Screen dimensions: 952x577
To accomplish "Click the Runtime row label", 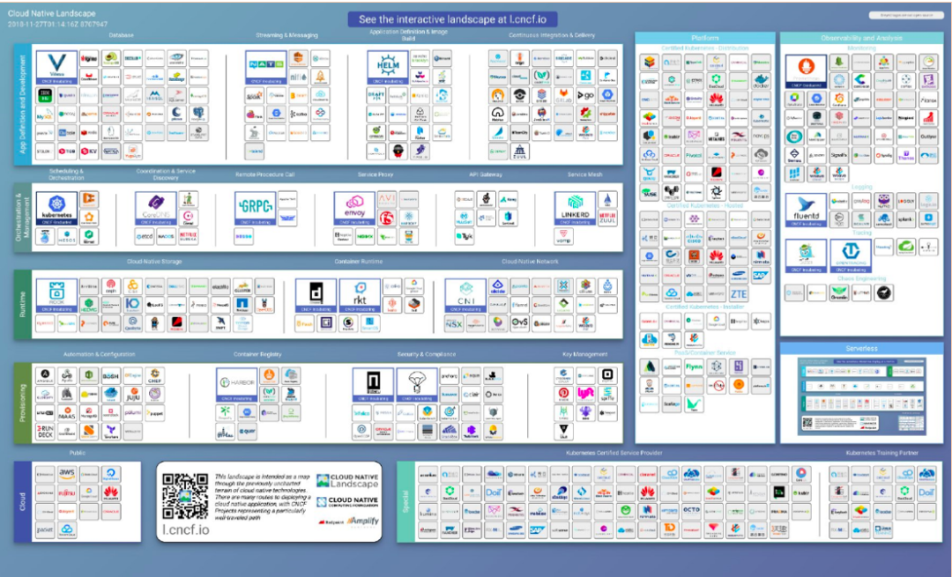I will click(22, 305).
